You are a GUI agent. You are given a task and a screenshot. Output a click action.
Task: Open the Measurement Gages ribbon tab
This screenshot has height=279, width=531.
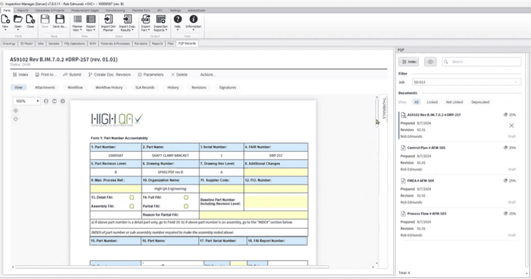(x=86, y=10)
